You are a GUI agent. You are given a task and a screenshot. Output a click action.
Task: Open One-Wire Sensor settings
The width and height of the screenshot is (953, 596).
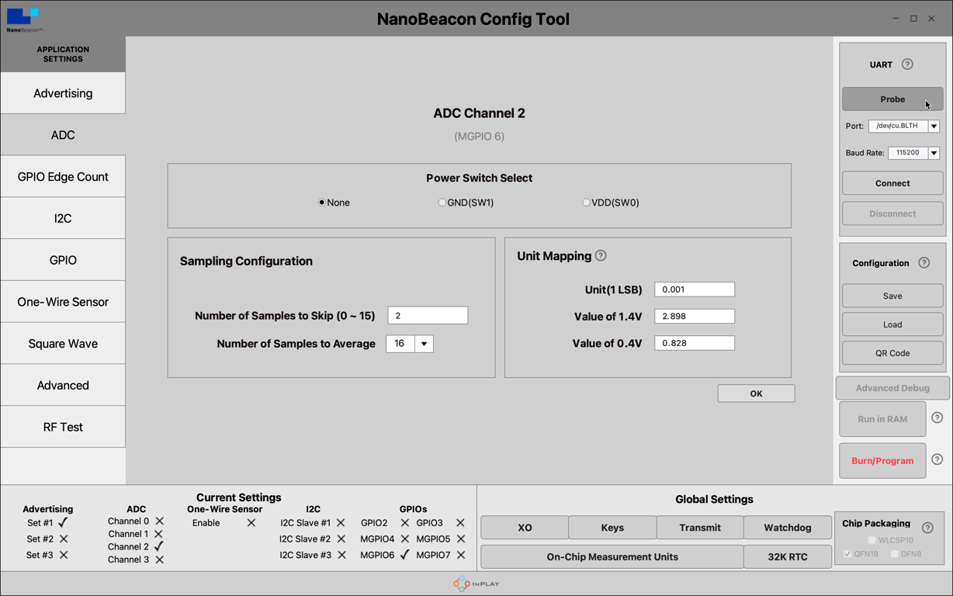point(63,302)
